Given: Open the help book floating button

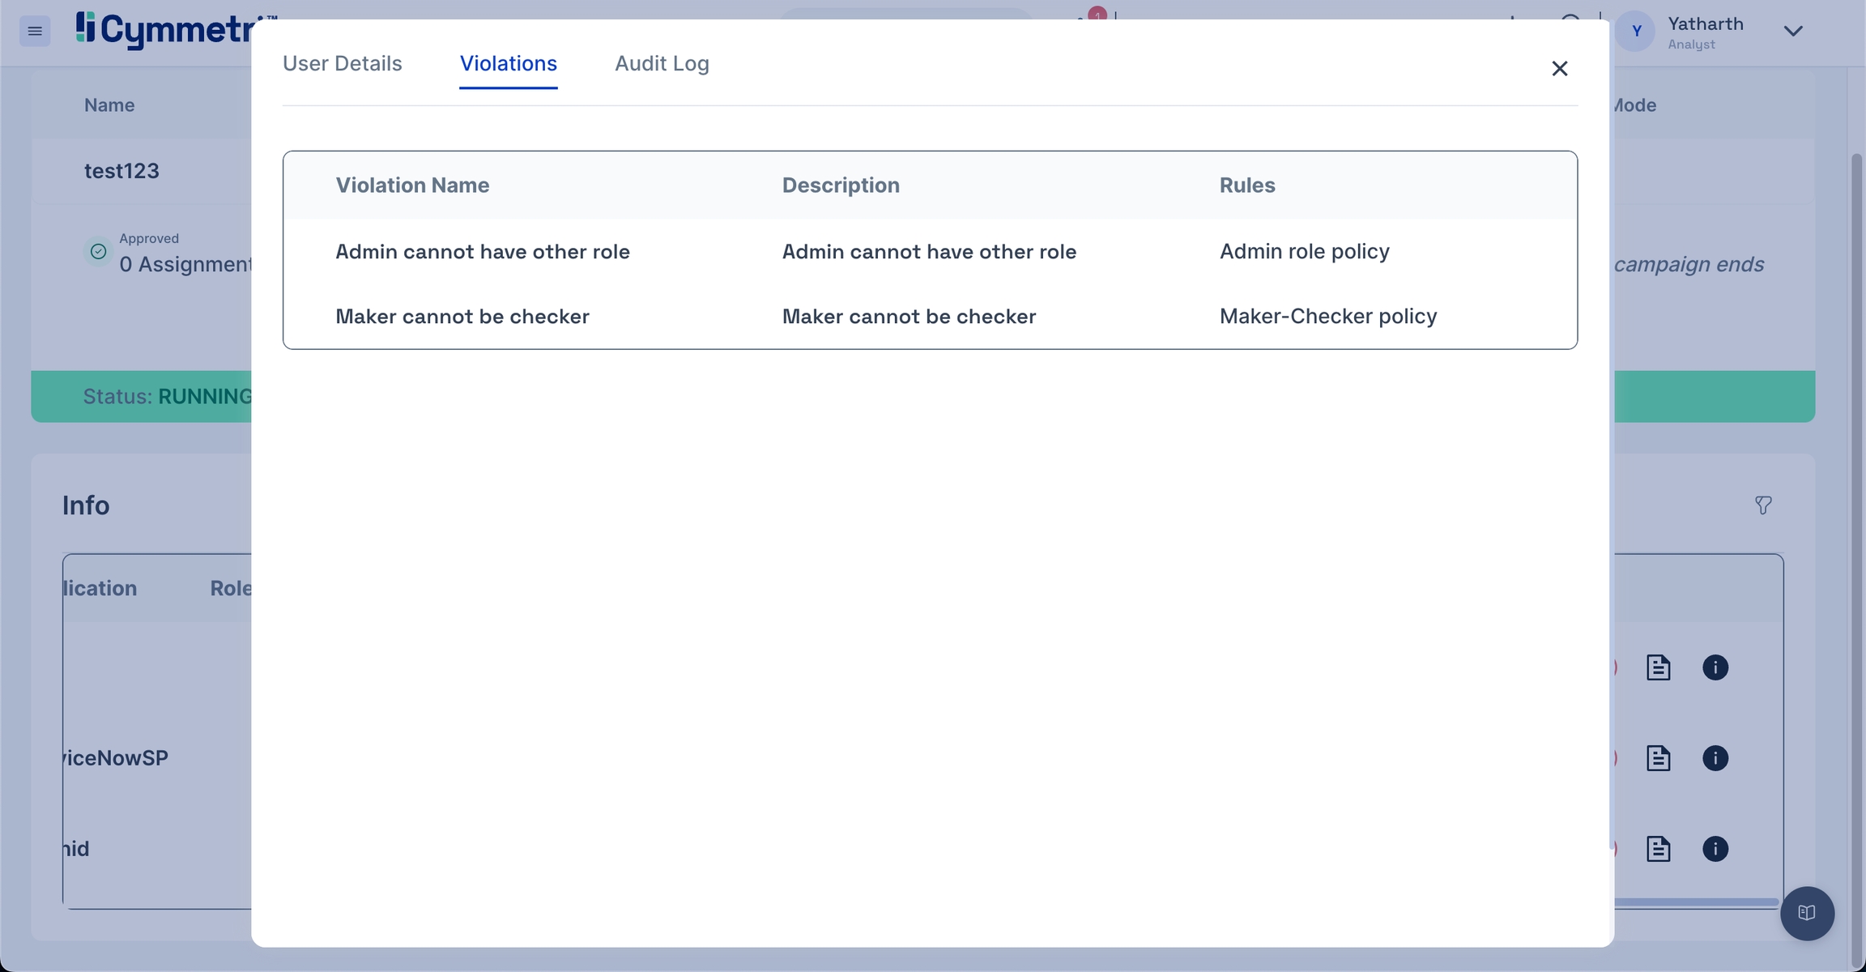Looking at the screenshot, I should click(1807, 913).
